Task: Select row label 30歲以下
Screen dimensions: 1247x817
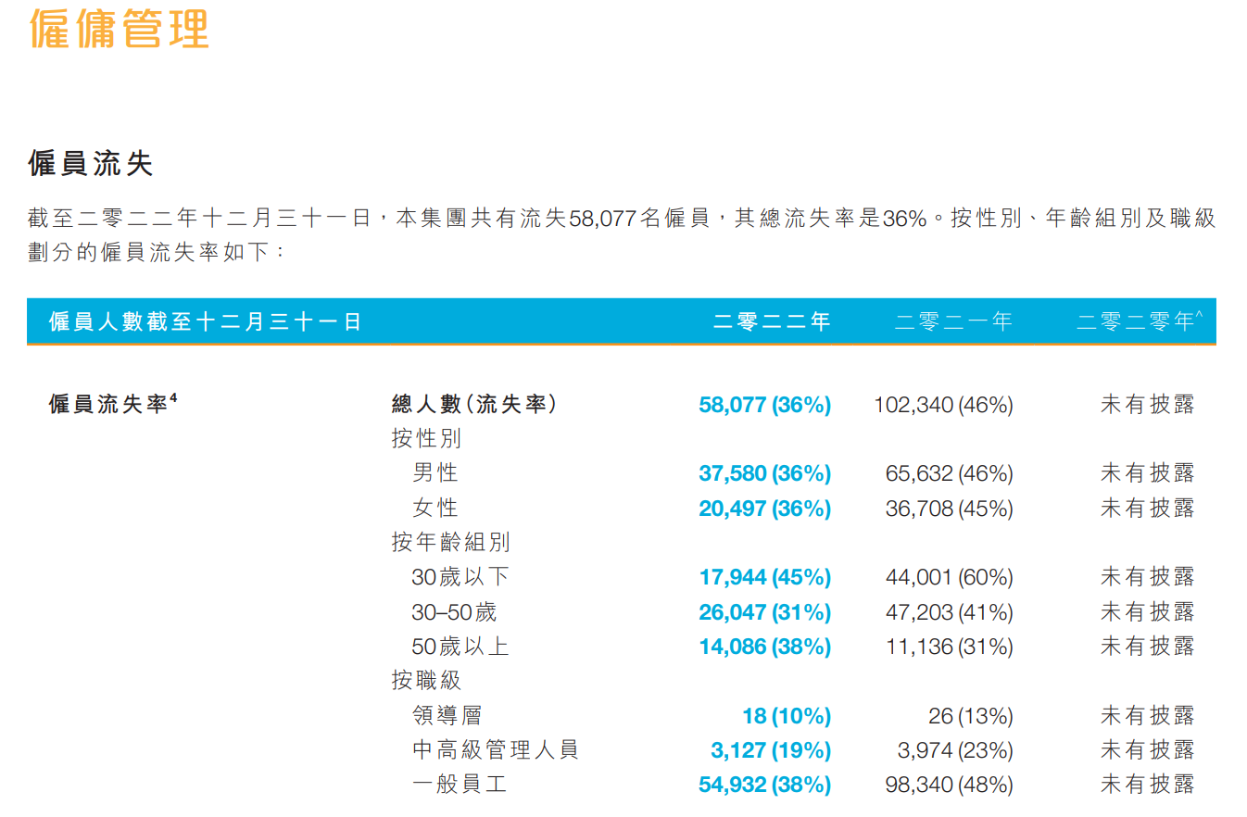Action: [x=460, y=577]
